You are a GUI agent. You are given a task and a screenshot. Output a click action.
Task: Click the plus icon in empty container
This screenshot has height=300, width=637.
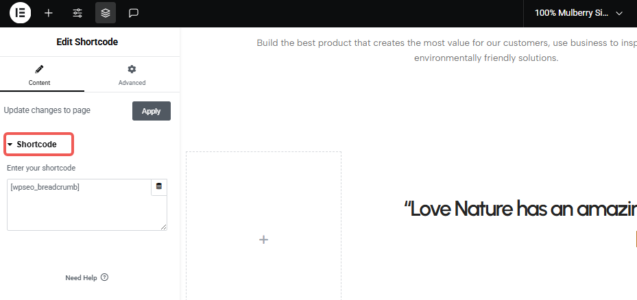[x=263, y=240]
